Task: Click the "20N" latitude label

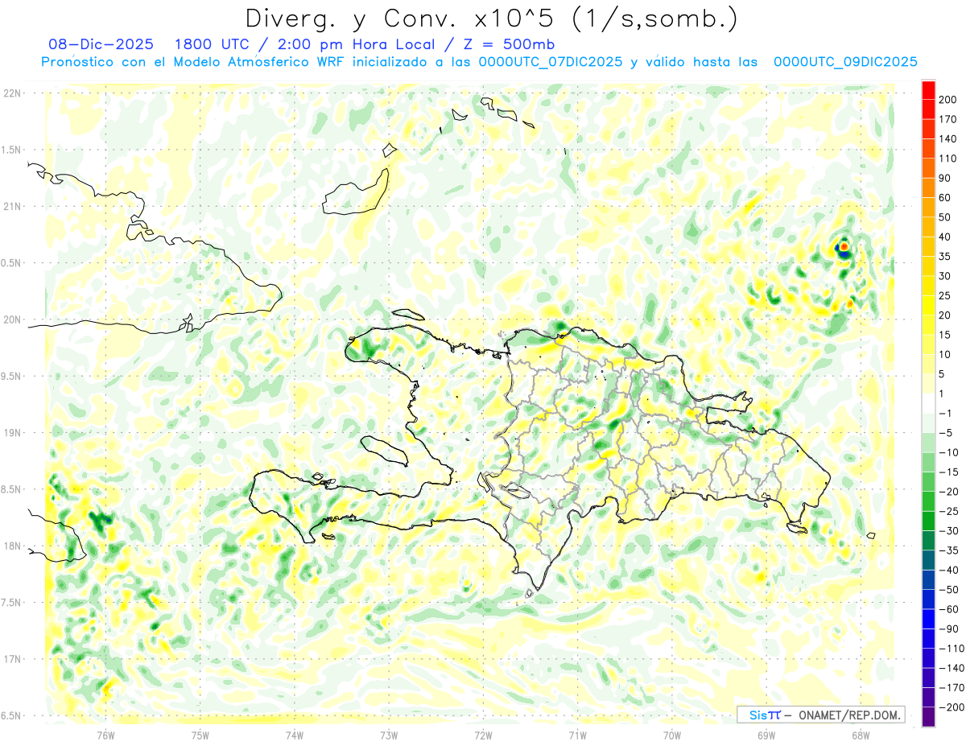Action: 11,319
